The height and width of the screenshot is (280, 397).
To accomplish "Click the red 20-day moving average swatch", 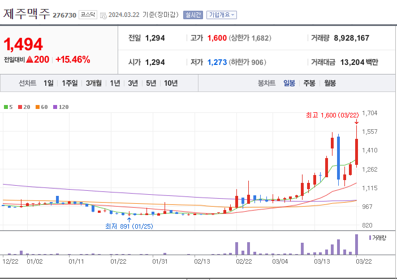I will tap(20, 107).
